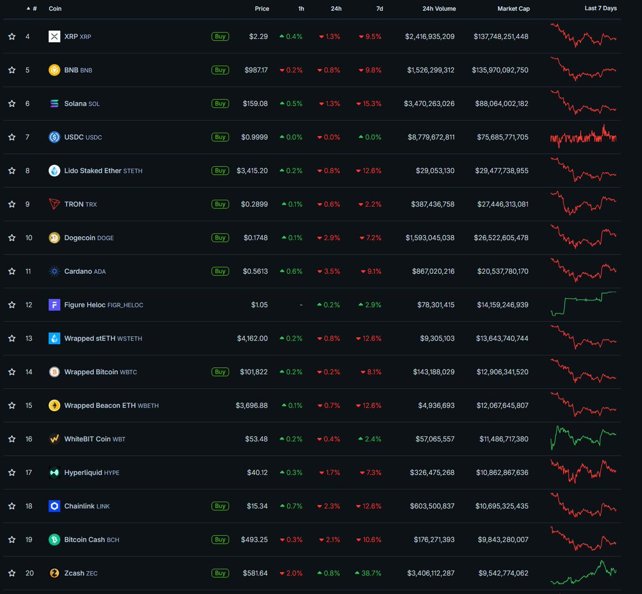
Task: Click Buy in the TRON row
Action: tap(220, 204)
